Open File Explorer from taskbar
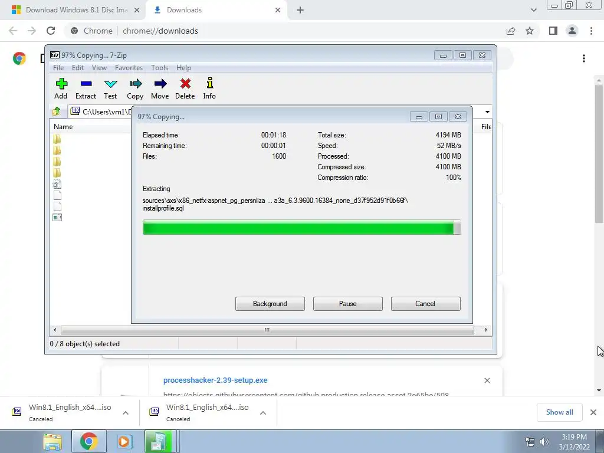 [x=52, y=441]
